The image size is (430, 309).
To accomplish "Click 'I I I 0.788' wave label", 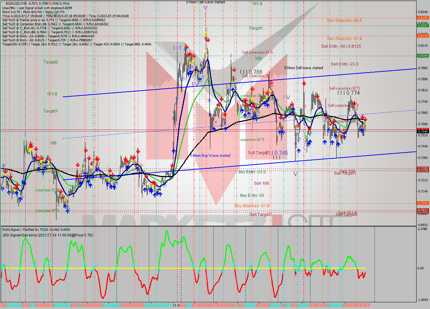I will [251, 72].
